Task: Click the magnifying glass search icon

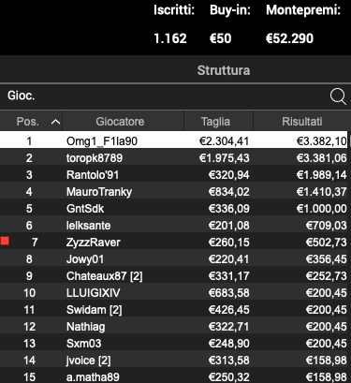Action: pos(338,96)
